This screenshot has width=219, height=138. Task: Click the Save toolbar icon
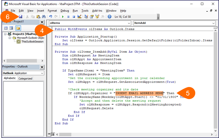pos(20,17)
